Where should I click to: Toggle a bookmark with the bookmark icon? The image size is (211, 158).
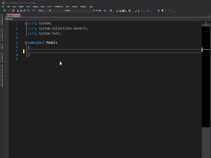point(163,11)
